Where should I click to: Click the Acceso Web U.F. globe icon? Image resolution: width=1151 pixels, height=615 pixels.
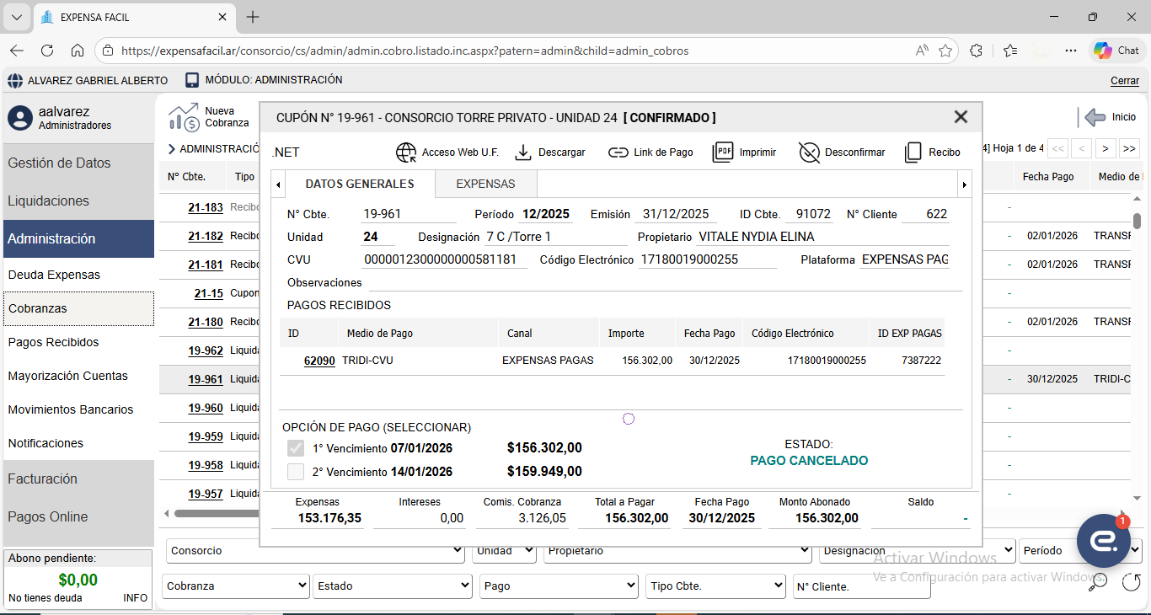pos(406,152)
